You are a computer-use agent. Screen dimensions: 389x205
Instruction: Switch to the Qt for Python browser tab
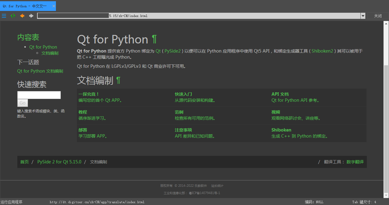click(24, 6)
